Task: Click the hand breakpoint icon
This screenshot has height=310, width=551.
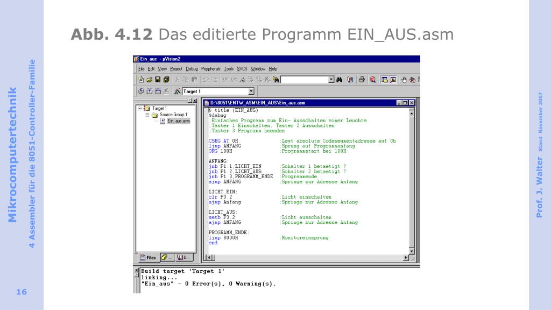Action: click(x=404, y=80)
